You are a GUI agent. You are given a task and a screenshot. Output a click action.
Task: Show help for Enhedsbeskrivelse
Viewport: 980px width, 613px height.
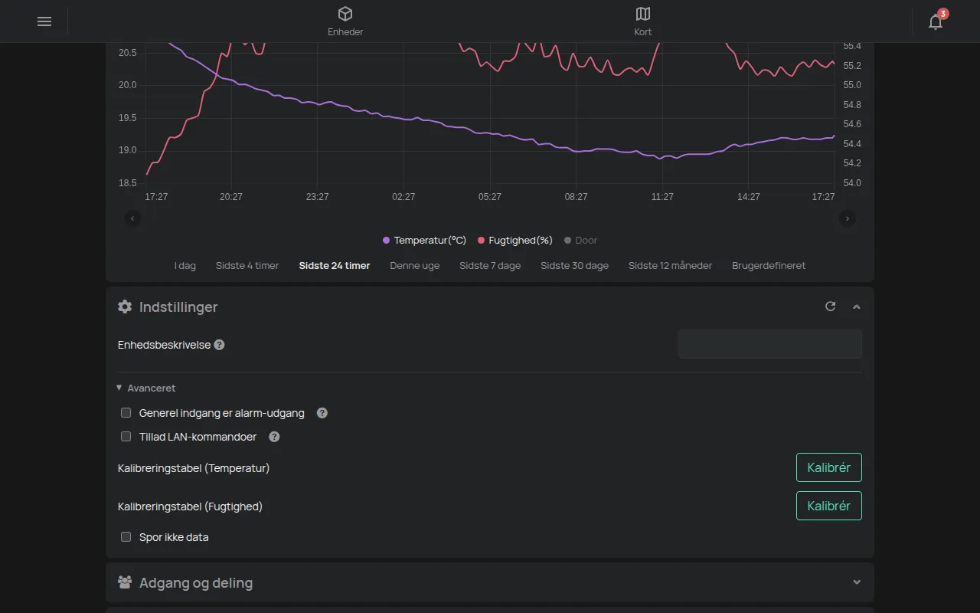pyautogui.click(x=219, y=345)
